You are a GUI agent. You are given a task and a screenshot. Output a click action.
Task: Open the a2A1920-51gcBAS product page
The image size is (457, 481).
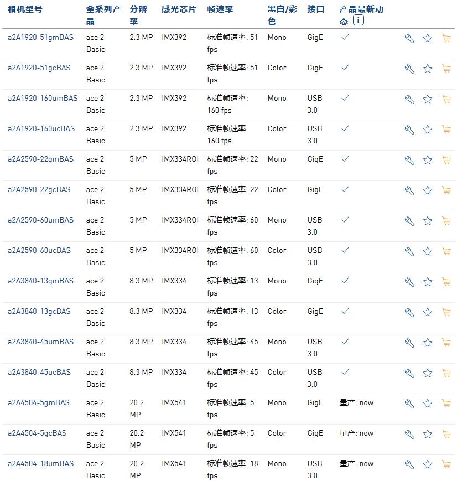(39, 68)
